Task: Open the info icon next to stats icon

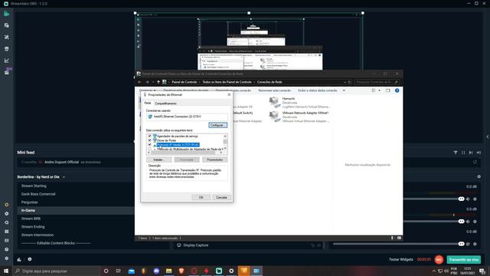Action: [x=30, y=259]
